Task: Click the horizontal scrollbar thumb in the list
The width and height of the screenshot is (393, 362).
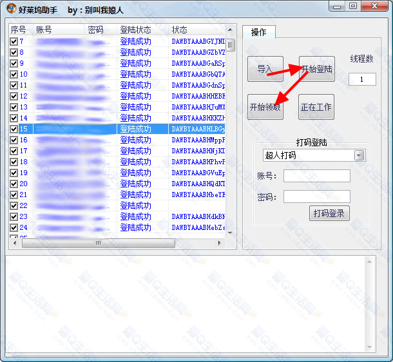Action: [98, 243]
